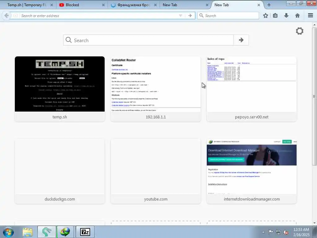This screenshot has width=317, height=238.
Task: Open the 192.168.1.1 tile thumbnail
Action: pyautogui.click(x=156, y=84)
